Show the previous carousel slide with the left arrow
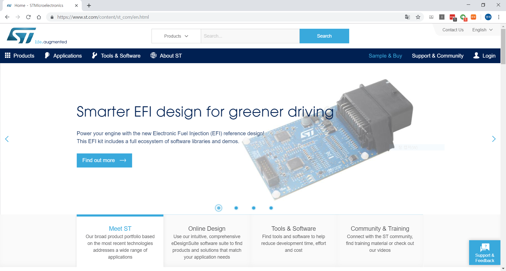 7,139
